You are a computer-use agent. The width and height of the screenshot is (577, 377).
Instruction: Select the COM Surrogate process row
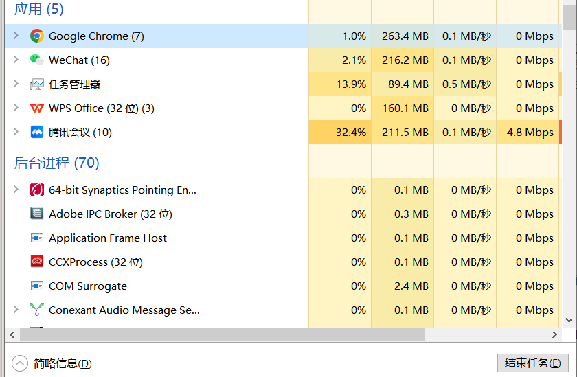(x=87, y=286)
